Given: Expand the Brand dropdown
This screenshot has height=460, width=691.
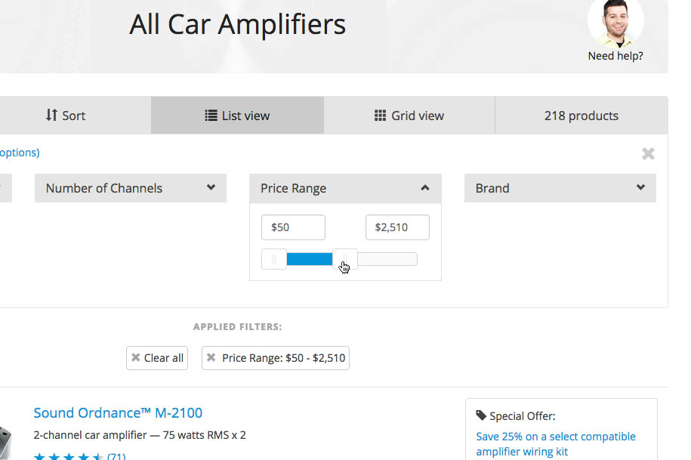Looking at the screenshot, I should [560, 188].
